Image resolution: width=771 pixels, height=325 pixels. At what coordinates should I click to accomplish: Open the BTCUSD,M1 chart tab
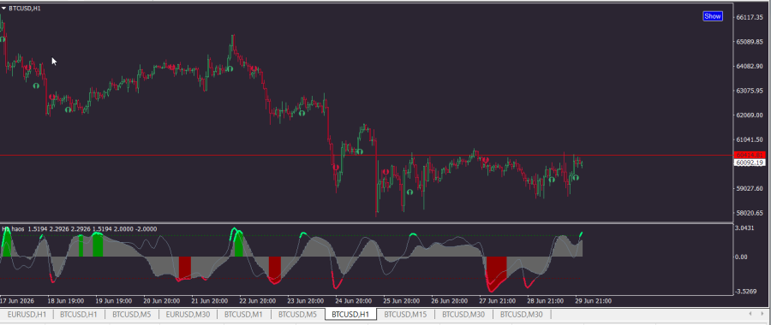coord(243,314)
